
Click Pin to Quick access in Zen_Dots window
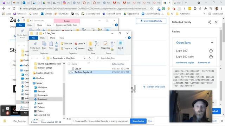tap(35, 46)
